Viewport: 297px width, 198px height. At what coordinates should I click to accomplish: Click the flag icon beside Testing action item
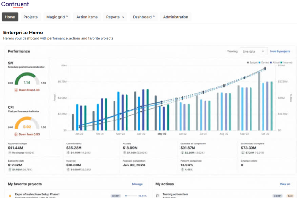click(x=158, y=196)
